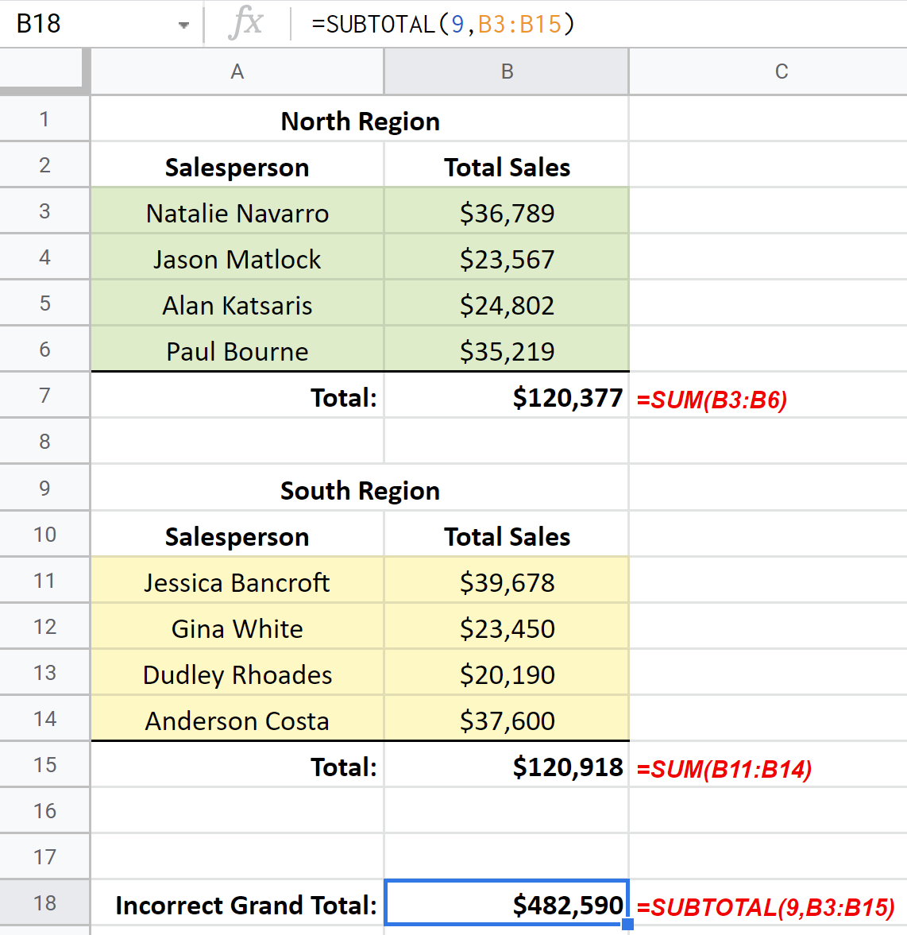The width and height of the screenshot is (907, 935).
Task: Click the Gina White cell
Action: coord(237,628)
